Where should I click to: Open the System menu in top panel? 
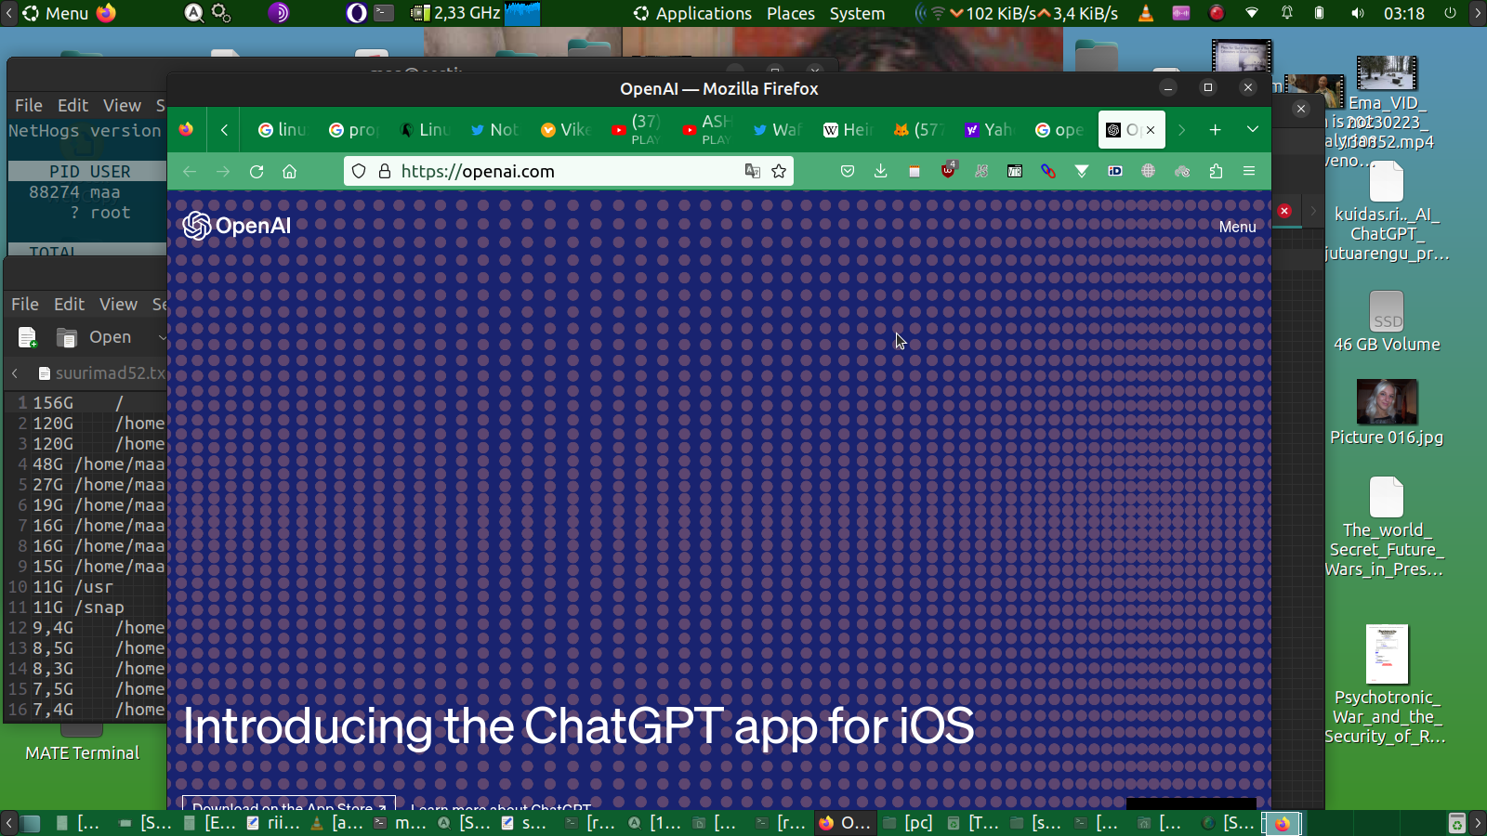coord(857,13)
